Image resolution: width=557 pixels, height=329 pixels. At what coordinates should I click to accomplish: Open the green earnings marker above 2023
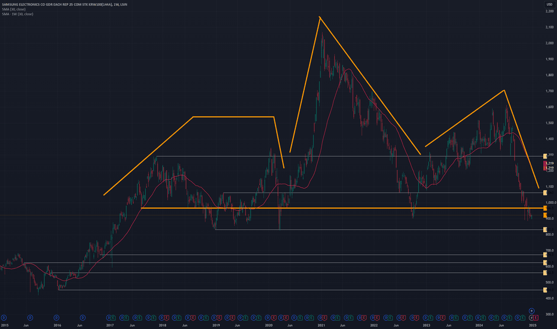pyautogui.click(x=430, y=318)
